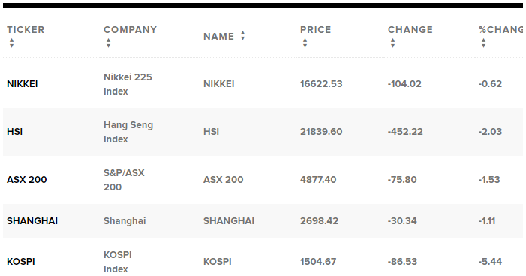Select the NAME column header
Screen dimensions: 526x276
[x=218, y=36]
